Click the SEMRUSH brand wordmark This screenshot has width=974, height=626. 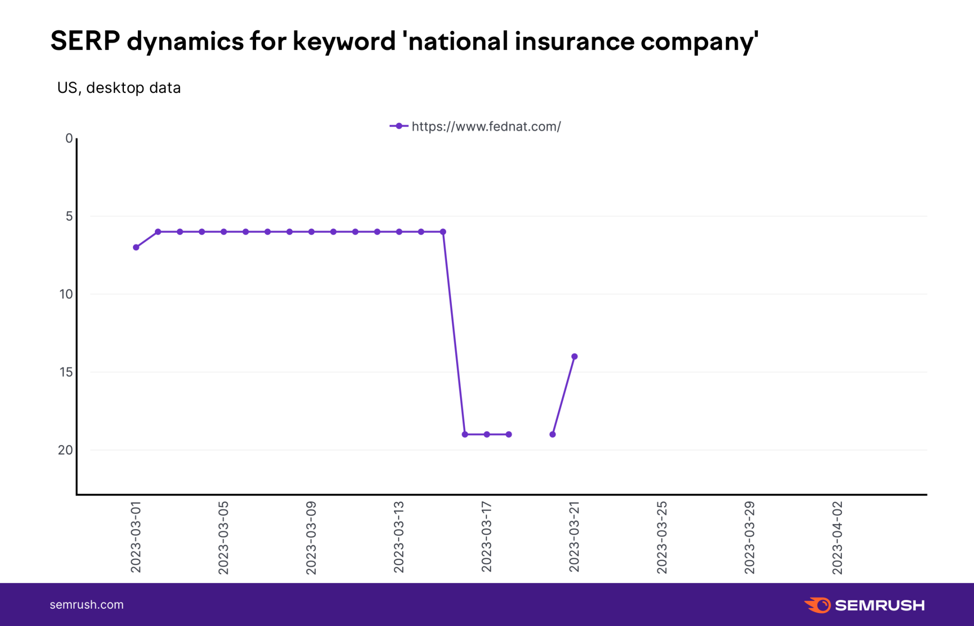(879, 605)
